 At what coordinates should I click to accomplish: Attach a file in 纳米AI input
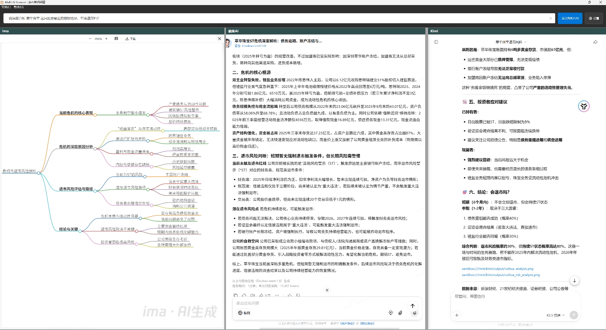click(x=400, y=313)
